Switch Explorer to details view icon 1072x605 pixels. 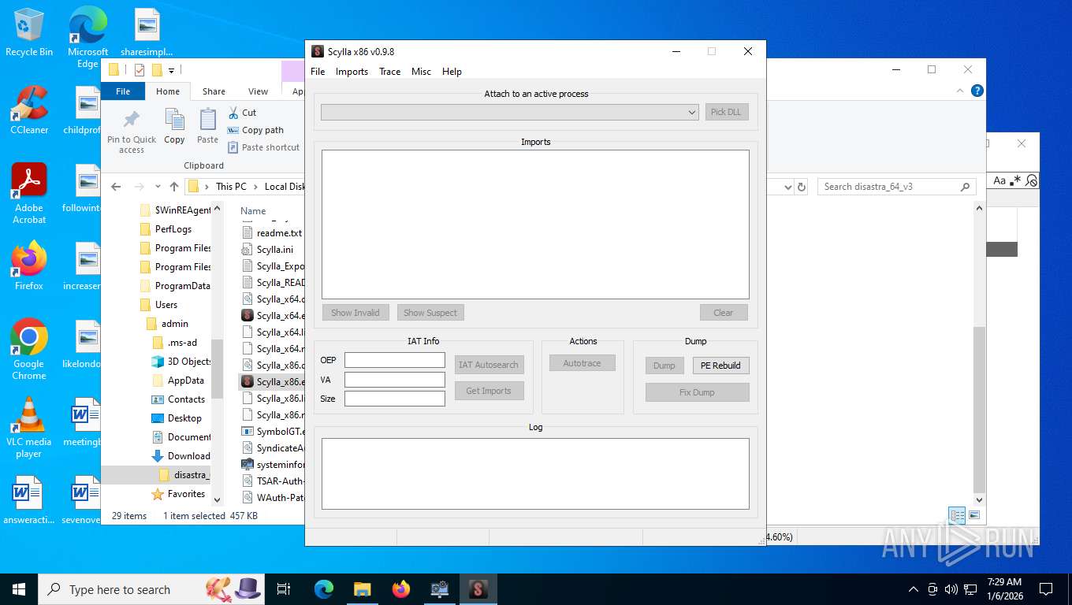pyautogui.click(x=957, y=516)
